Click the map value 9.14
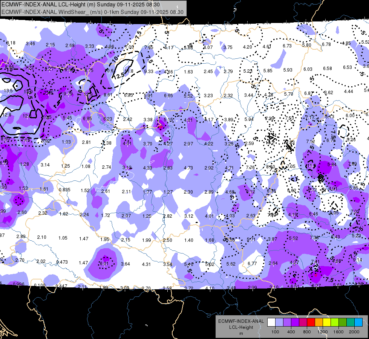369x339 pixels. point(358,260)
